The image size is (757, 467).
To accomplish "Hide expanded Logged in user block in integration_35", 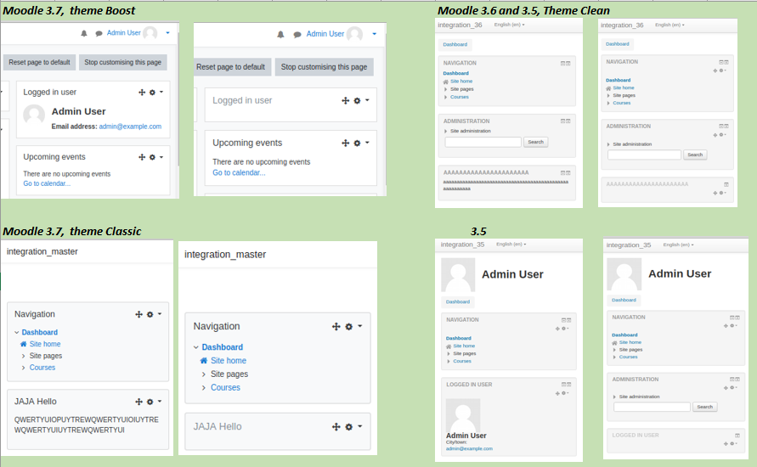I will (563, 385).
